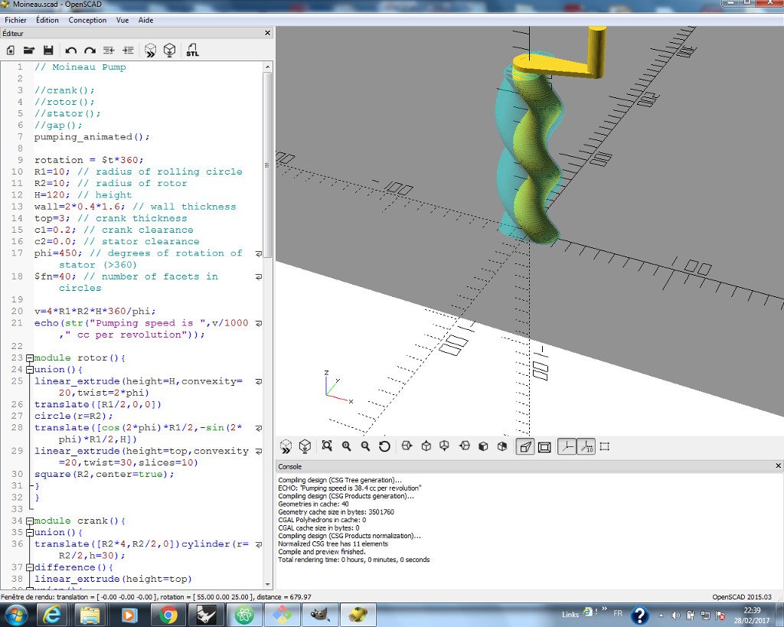The height and width of the screenshot is (627, 784).
Task: Collapse the module crank() code block
Action: coord(30,521)
